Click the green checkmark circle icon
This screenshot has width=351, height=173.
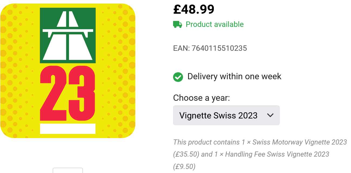point(178,77)
